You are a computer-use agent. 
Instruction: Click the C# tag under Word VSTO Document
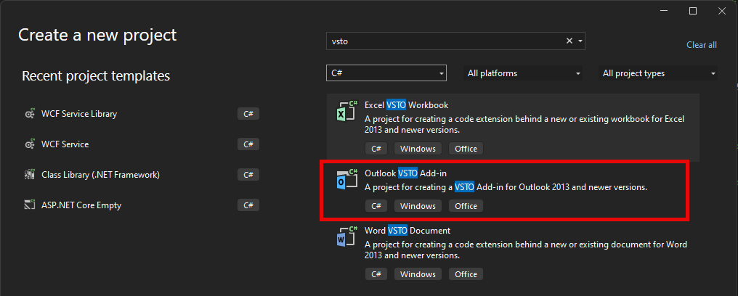pyautogui.click(x=376, y=274)
